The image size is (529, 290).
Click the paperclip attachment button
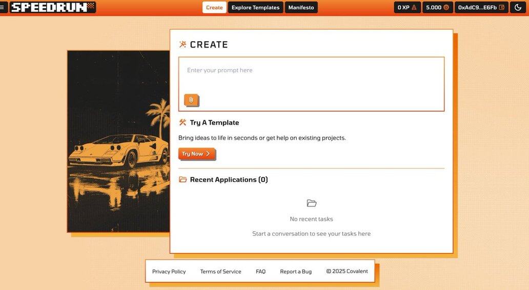pyautogui.click(x=191, y=100)
